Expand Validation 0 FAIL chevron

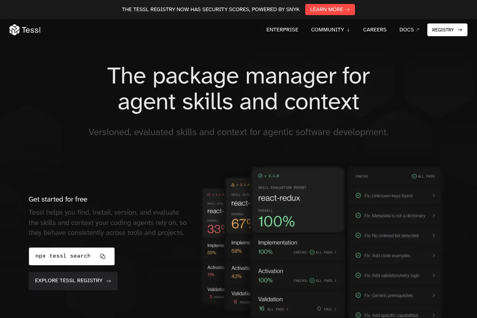coord(335,309)
